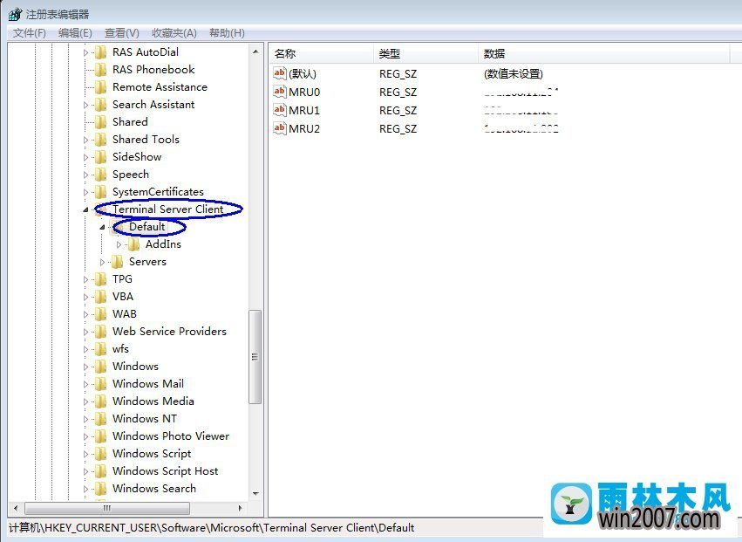Click the horizontal scroll left arrow
The height and width of the screenshot is (542, 742).
[16, 508]
